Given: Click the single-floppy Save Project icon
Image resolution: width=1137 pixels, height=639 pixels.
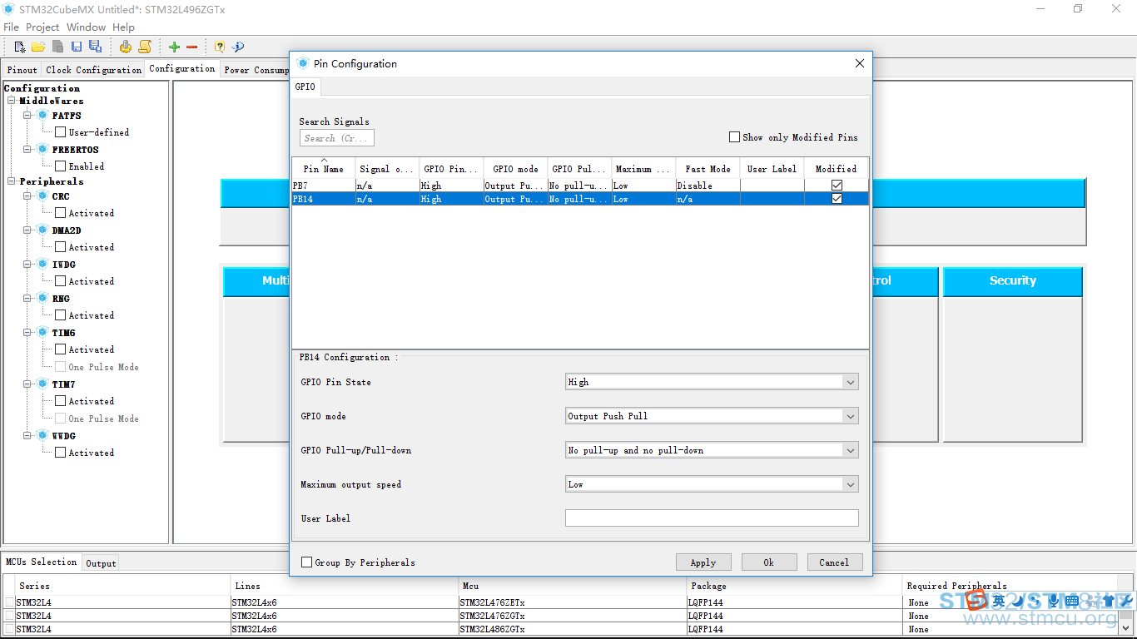Looking at the screenshot, I should click(x=77, y=47).
